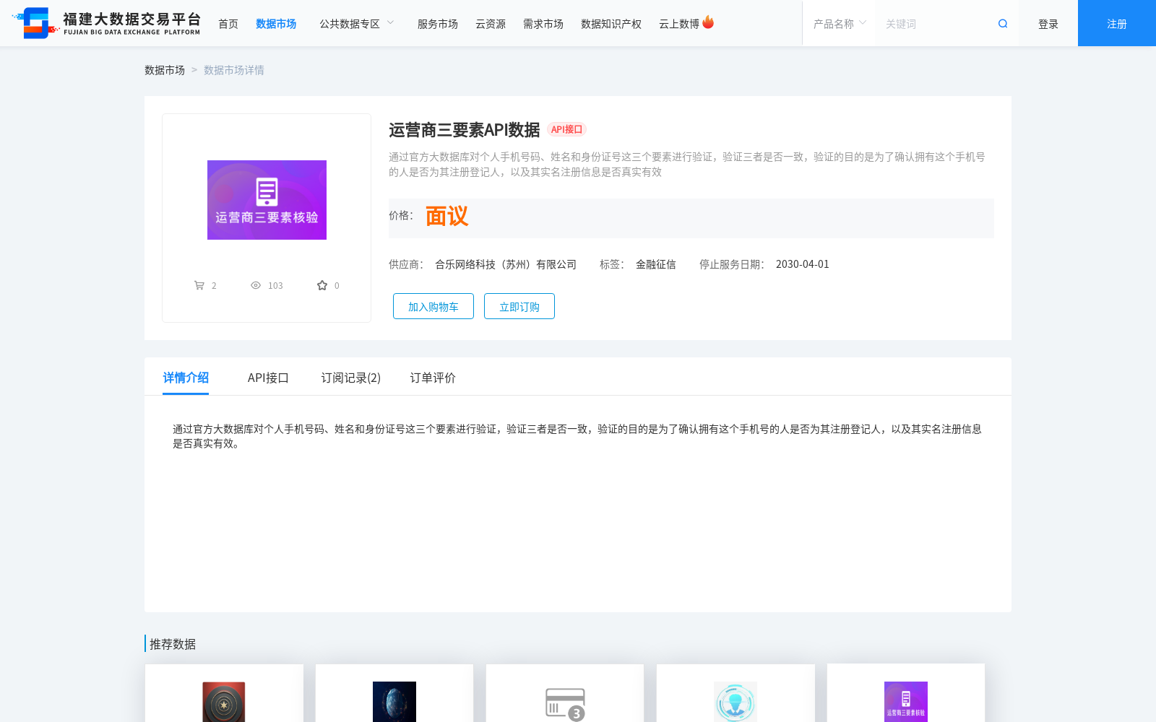Switch to the API接口 tab
Image resolution: width=1156 pixels, height=722 pixels.
pyautogui.click(x=268, y=378)
